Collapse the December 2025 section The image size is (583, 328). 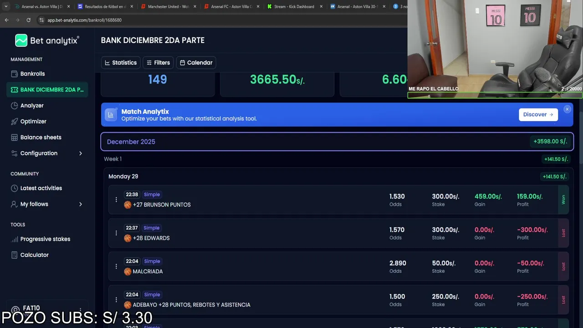click(337, 142)
